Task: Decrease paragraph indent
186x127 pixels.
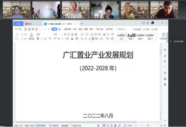Action: point(92,34)
